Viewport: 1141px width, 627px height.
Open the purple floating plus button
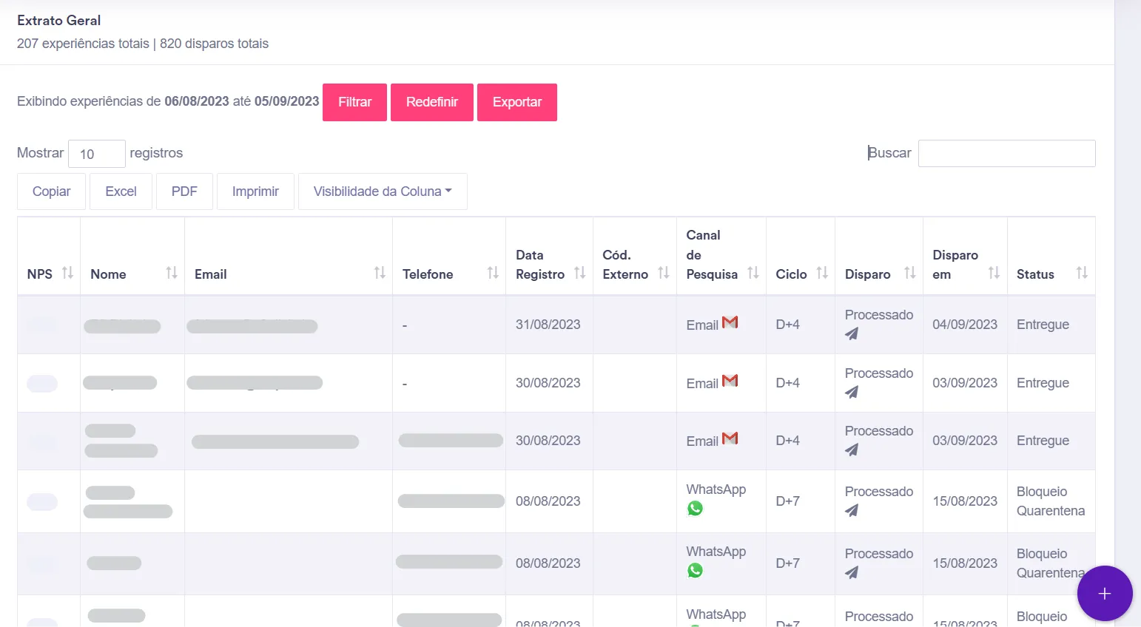1105,593
